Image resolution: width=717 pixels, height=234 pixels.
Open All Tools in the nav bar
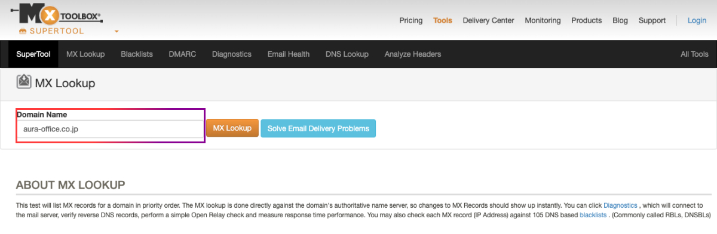[694, 54]
